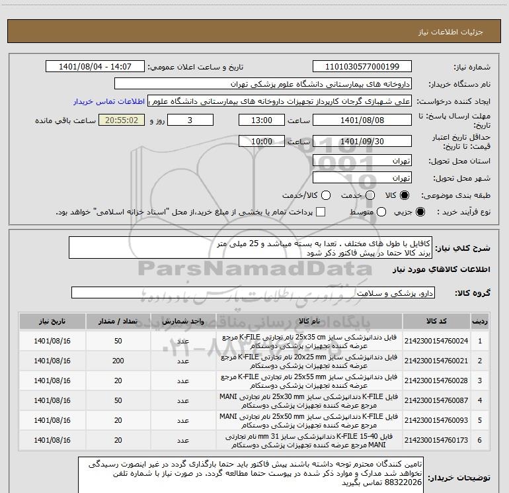Click the buyer organization name field
Screen dimensions: 509x493
[x=263, y=84]
